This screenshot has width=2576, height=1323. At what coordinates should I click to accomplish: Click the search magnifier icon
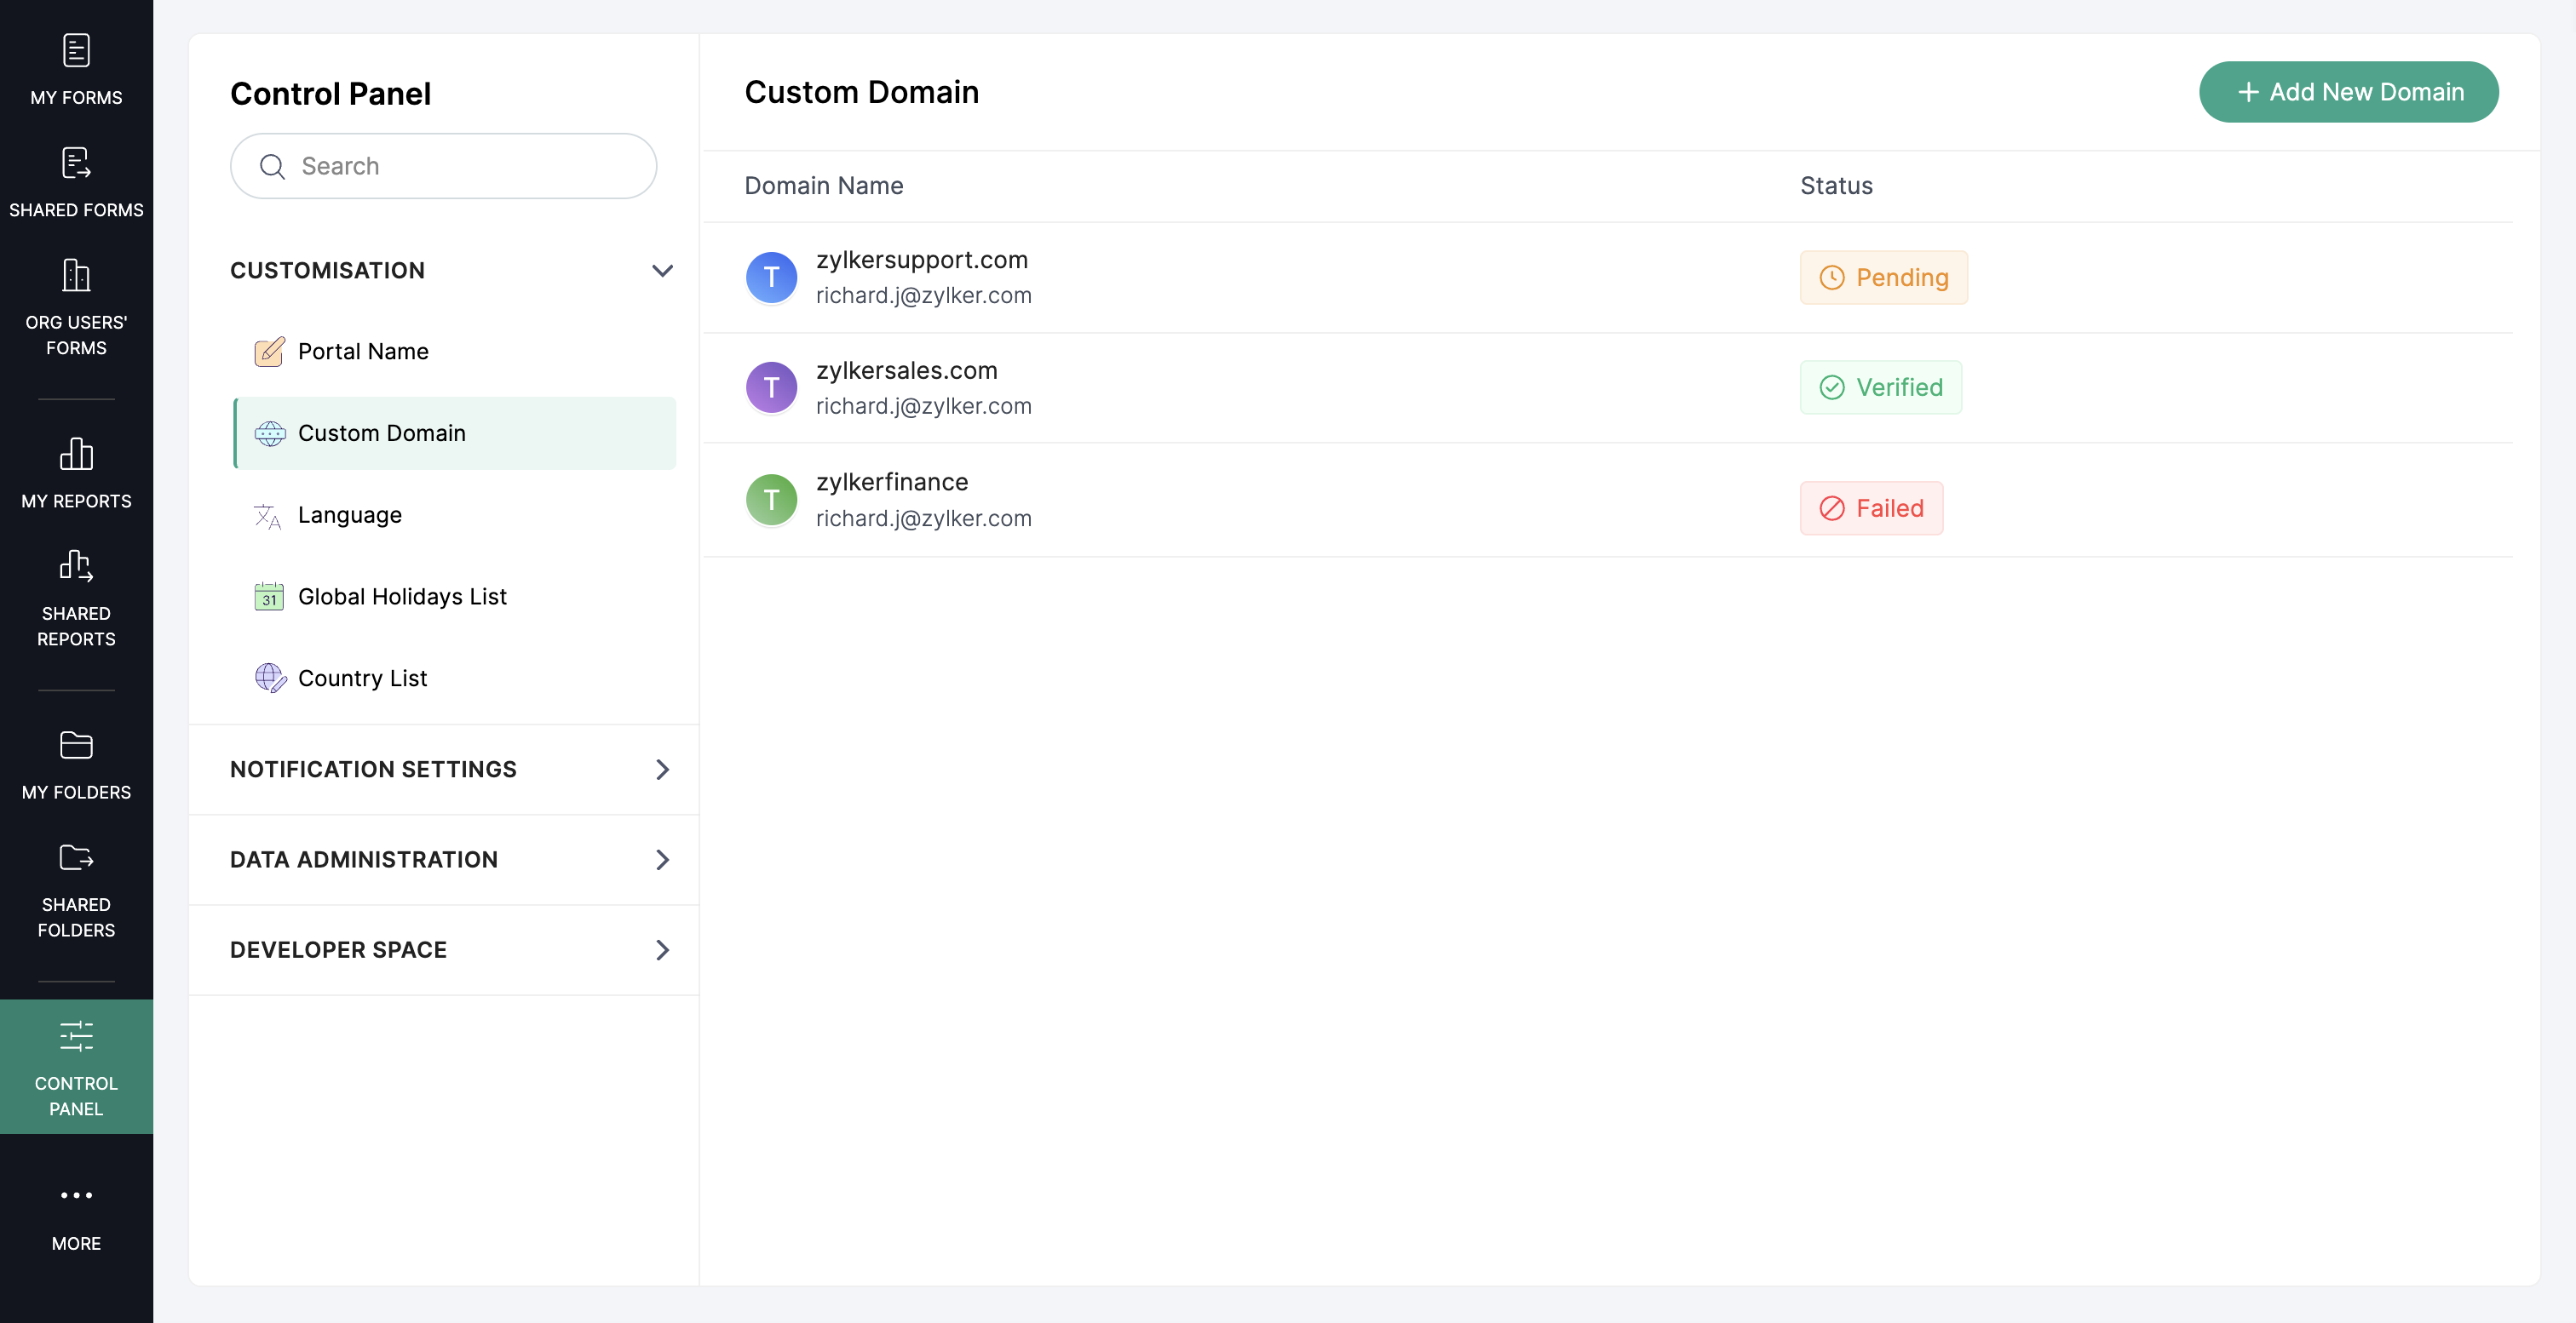pyautogui.click(x=272, y=166)
